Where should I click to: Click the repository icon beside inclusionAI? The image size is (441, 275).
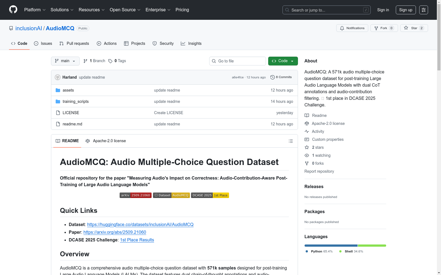[x=11, y=28]
